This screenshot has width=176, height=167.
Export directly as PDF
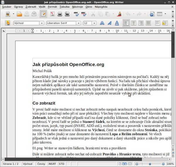pyautogui.click(x=52, y=14)
